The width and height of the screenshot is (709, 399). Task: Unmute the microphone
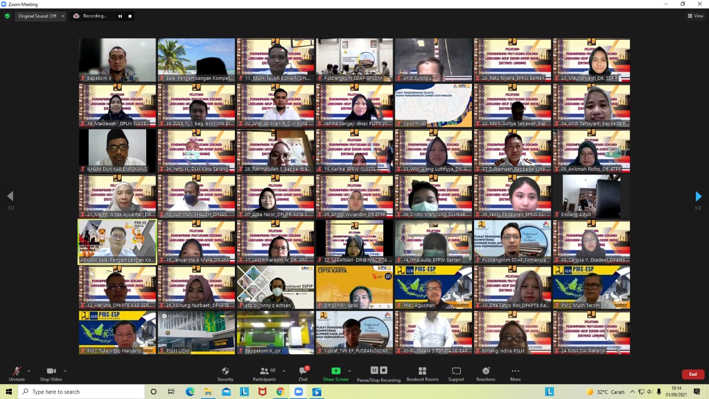[x=17, y=374]
